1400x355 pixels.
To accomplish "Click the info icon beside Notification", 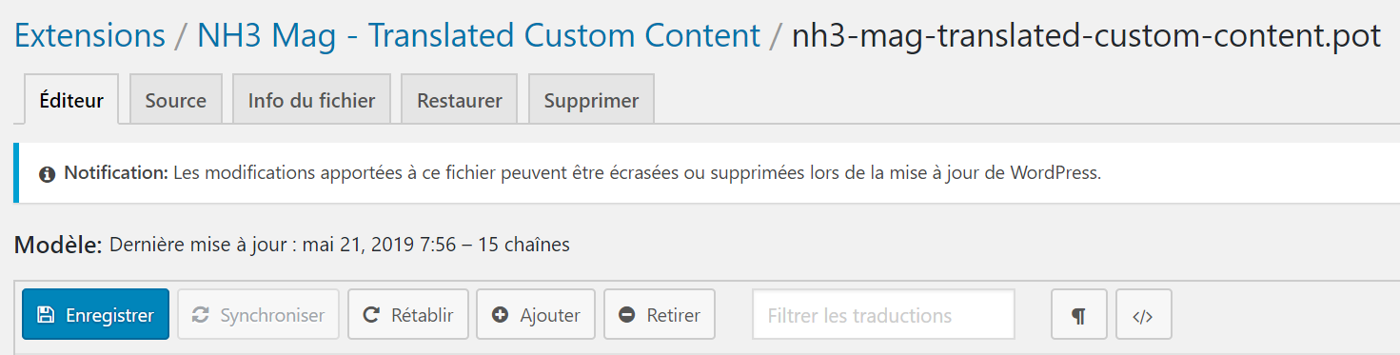I will 47,174.
